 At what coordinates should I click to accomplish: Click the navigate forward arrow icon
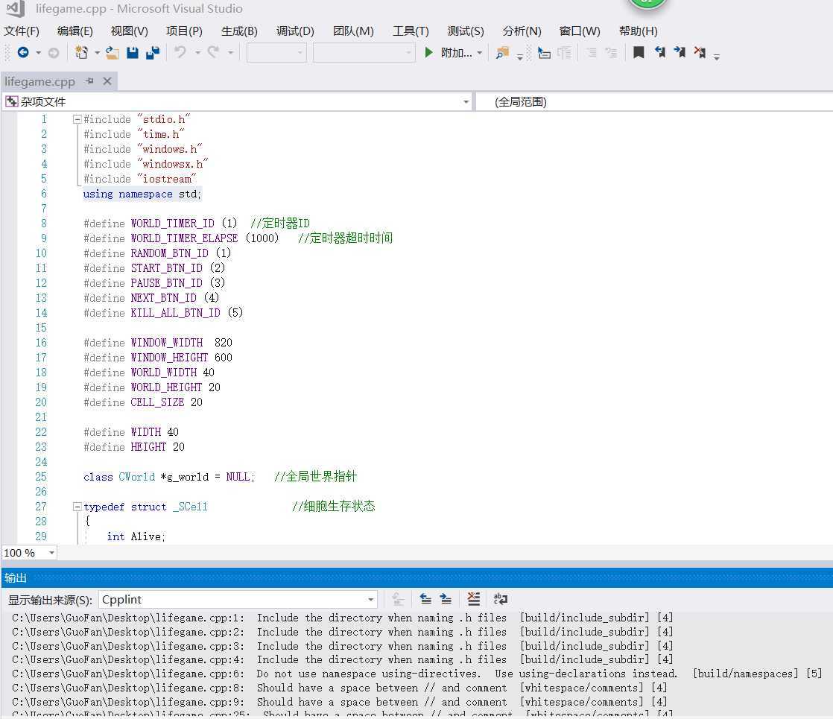pyautogui.click(x=53, y=53)
